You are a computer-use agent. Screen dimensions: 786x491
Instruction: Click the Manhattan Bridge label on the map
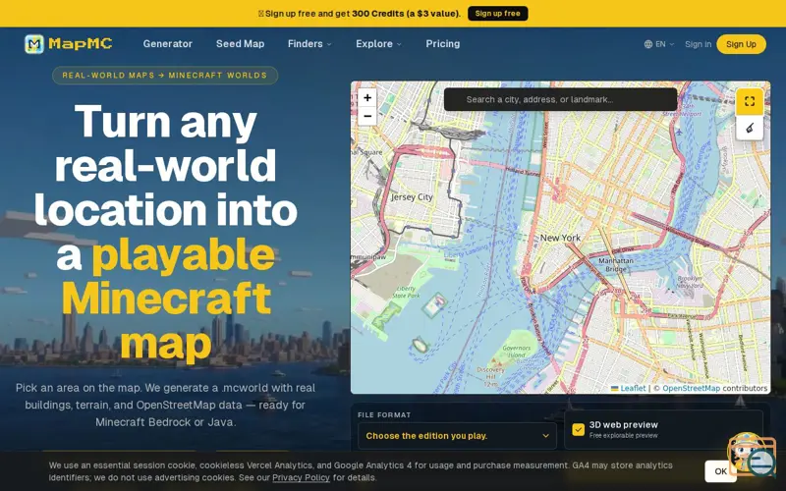tap(616, 264)
